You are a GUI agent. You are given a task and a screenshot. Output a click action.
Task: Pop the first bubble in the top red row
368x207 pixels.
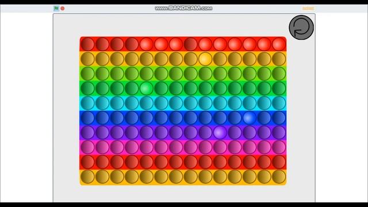tap(87, 44)
